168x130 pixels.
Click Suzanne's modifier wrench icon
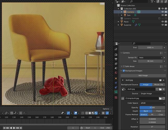click(x=136, y=25)
